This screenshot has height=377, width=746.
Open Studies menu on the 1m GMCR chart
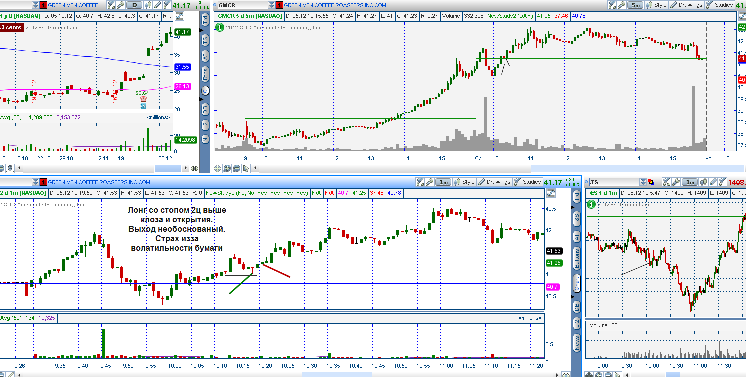528,182
